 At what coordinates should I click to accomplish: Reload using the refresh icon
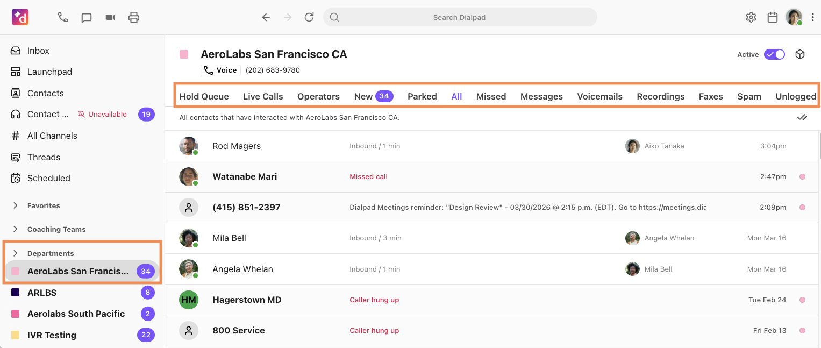click(x=309, y=17)
